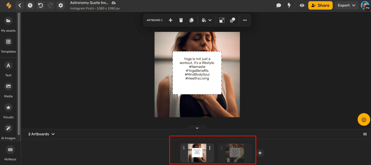Collapse the artboards panel chevron
371x165 pixels.
pyautogui.click(x=197, y=128)
